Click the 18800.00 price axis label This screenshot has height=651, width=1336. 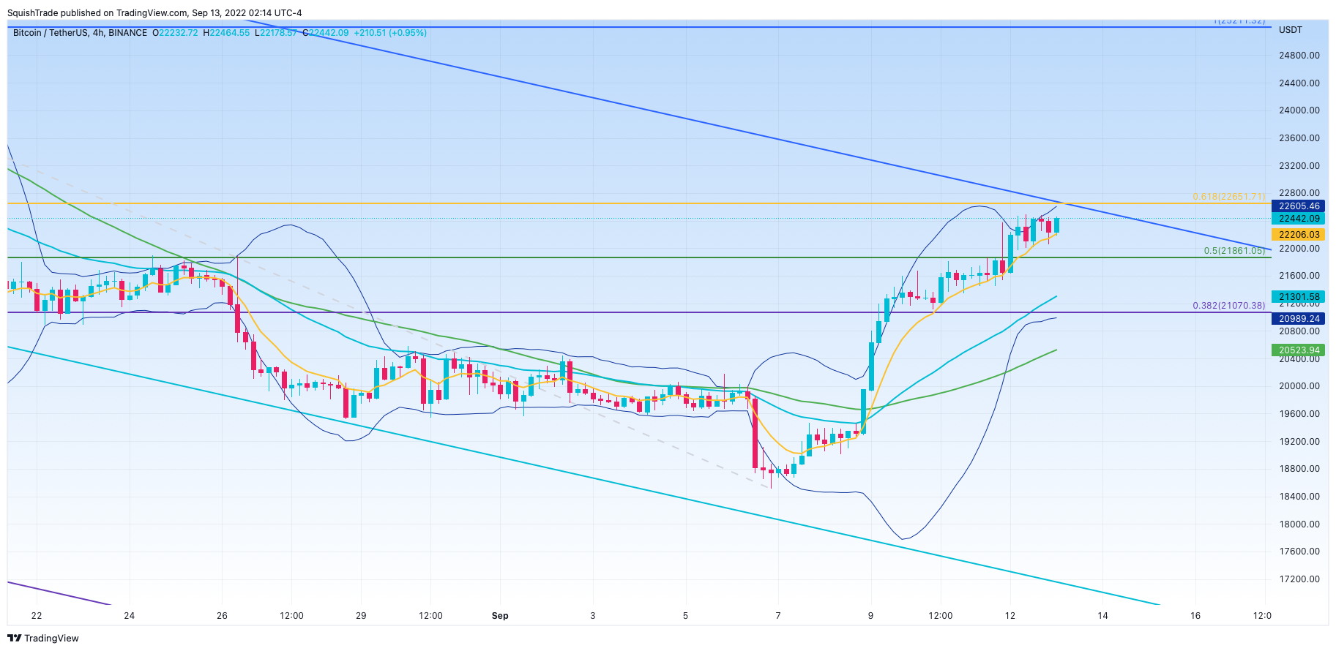point(1299,469)
